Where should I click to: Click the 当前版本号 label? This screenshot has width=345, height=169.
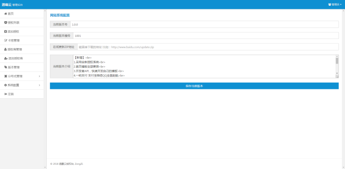coord(60,24)
